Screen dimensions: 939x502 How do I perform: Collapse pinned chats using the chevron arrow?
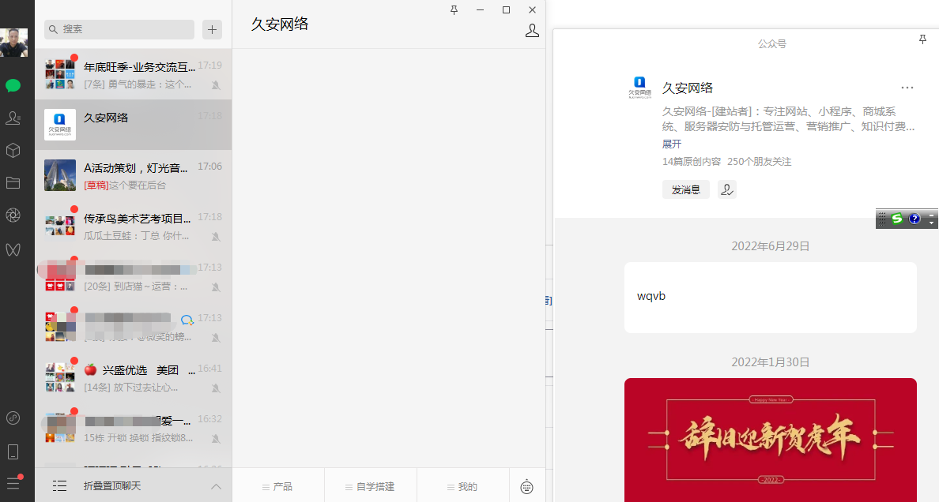(x=217, y=486)
